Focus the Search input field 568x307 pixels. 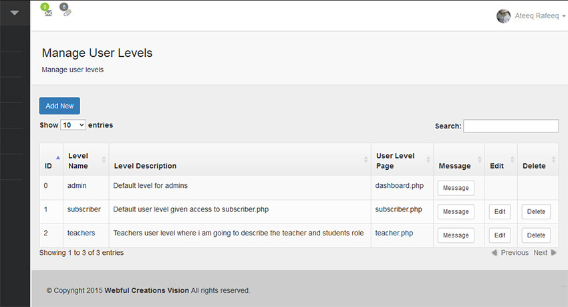pos(511,126)
